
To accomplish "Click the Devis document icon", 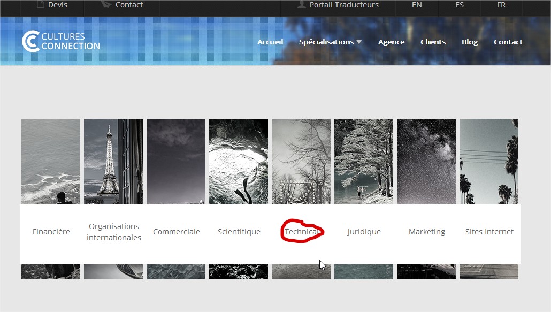I will [40, 5].
